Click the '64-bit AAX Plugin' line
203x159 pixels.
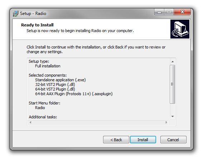(74, 94)
